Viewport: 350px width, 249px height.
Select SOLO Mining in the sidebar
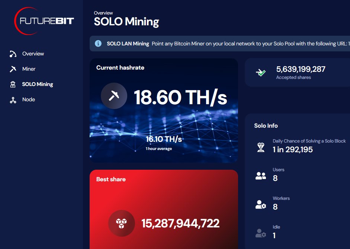pyautogui.click(x=38, y=84)
